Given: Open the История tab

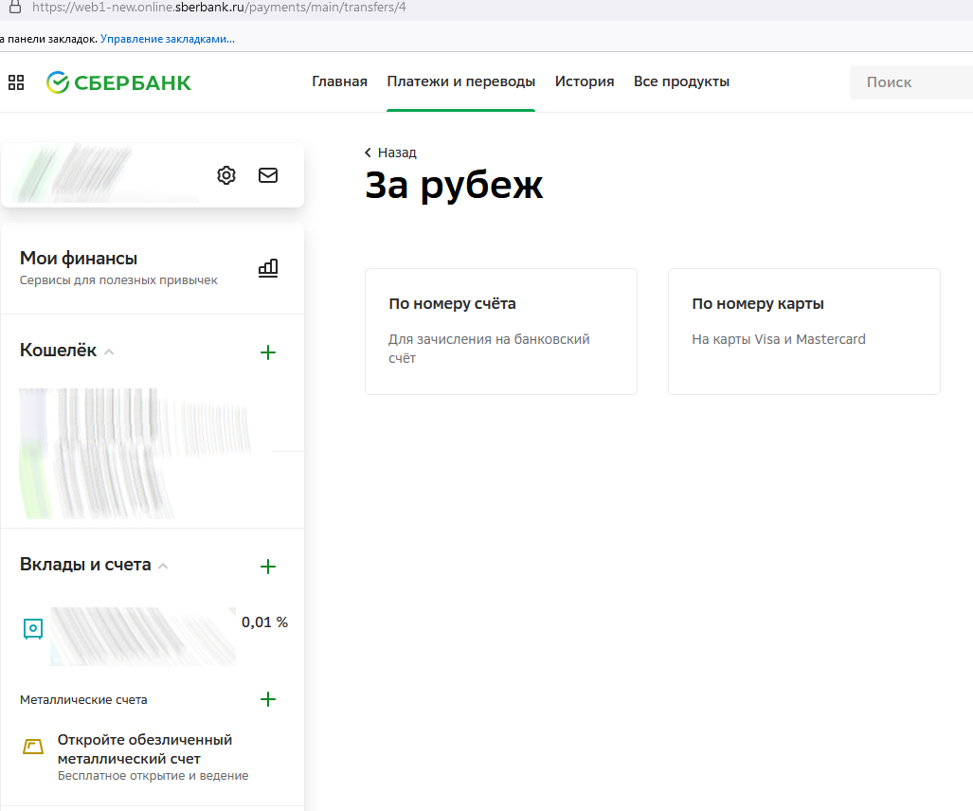Looking at the screenshot, I should click(x=585, y=81).
